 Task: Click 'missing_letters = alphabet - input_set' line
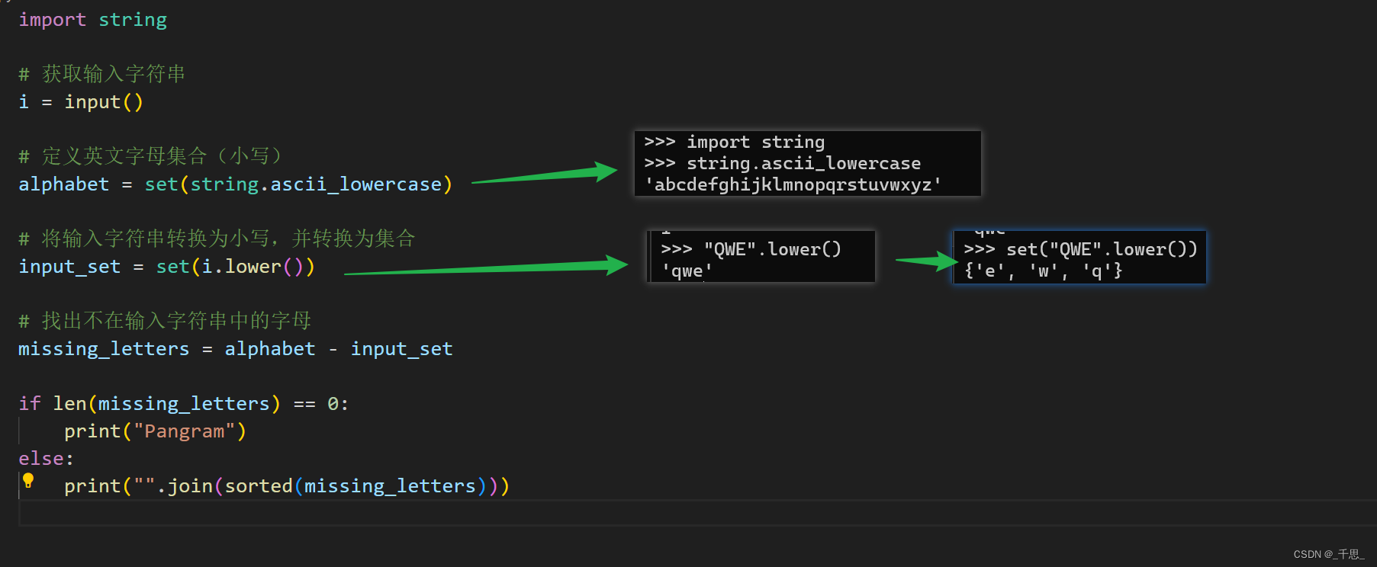(236, 349)
